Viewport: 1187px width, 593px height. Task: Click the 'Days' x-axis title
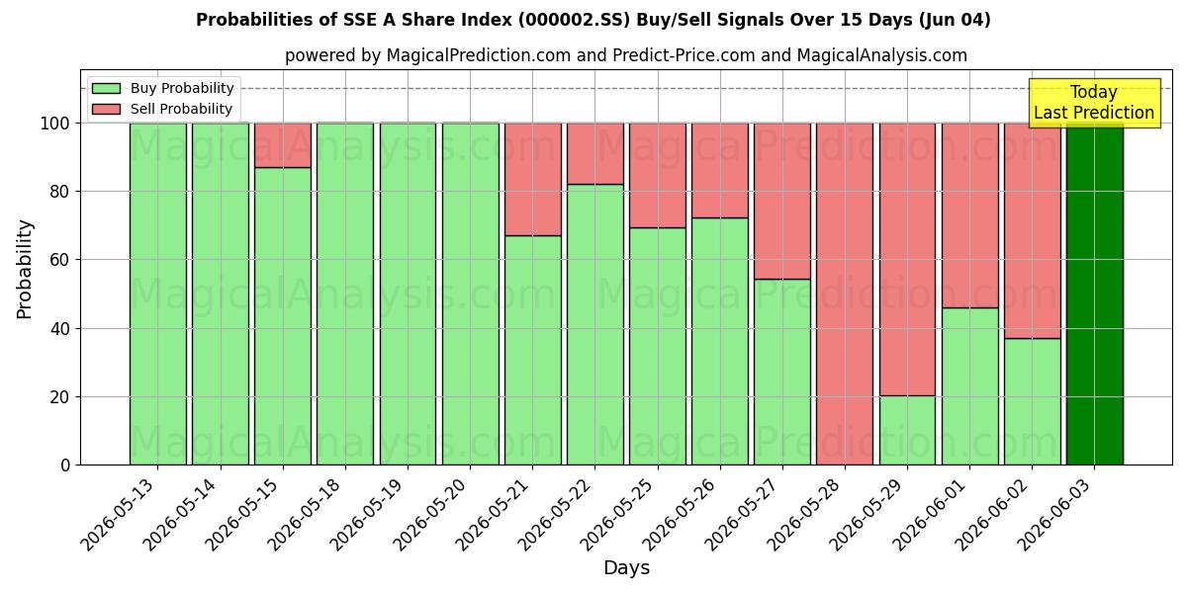626,568
